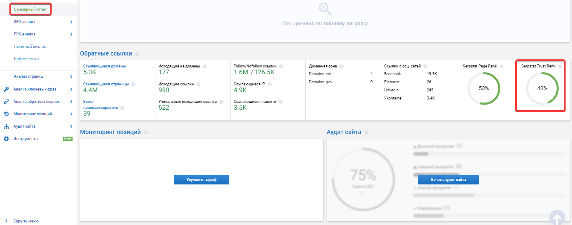
Task: Expand the Анализ ключевых фраз chevron
Action: [x=71, y=89]
